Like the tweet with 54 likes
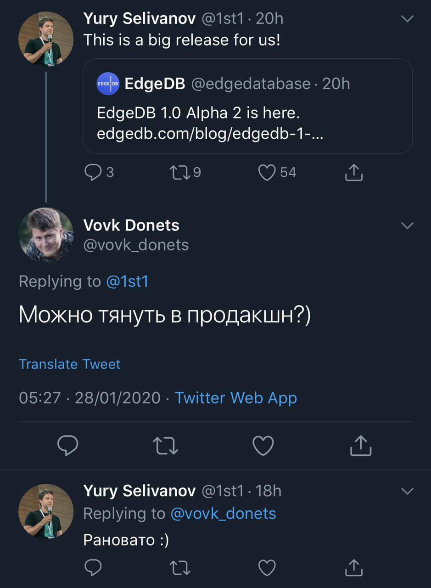The width and height of the screenshot is (431, 588). tap(267, 173)
